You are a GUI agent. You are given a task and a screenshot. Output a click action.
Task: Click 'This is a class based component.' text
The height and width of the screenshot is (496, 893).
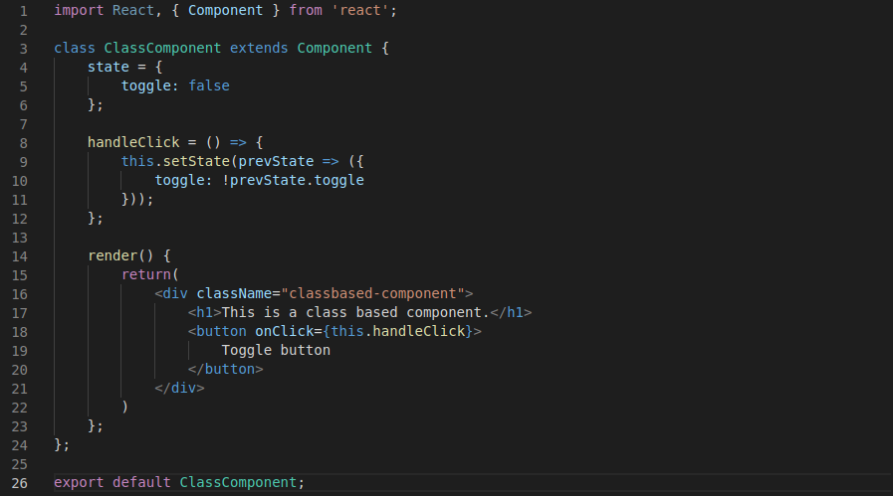click(355, 312)
